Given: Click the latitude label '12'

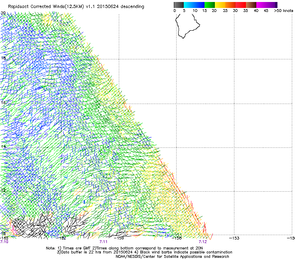Looking at the screenshot, I should [x=3, y=190].
